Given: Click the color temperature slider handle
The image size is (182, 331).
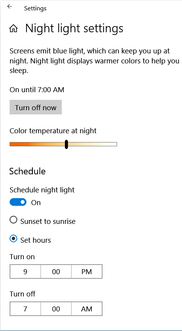Looking at the screenshot, I should 66,144.
